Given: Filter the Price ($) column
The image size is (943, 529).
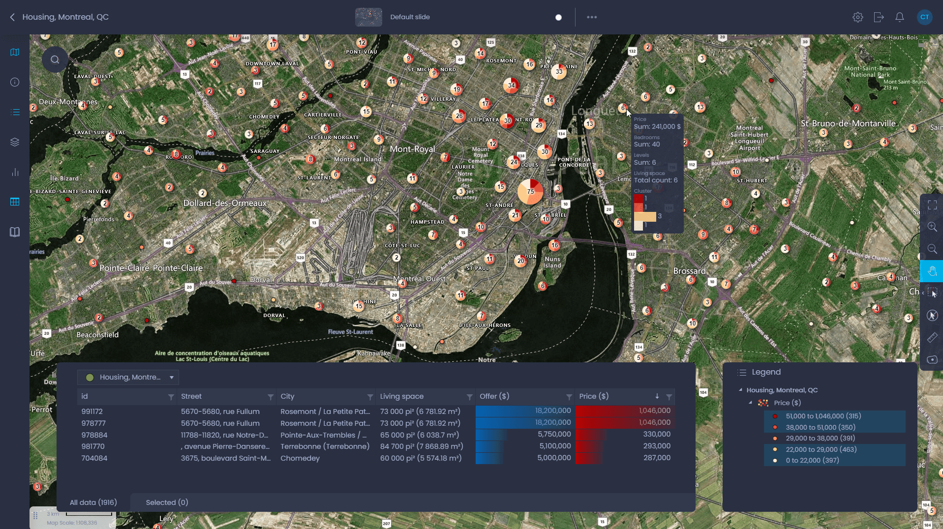Looking at the screenshot, I should point(669,397).
